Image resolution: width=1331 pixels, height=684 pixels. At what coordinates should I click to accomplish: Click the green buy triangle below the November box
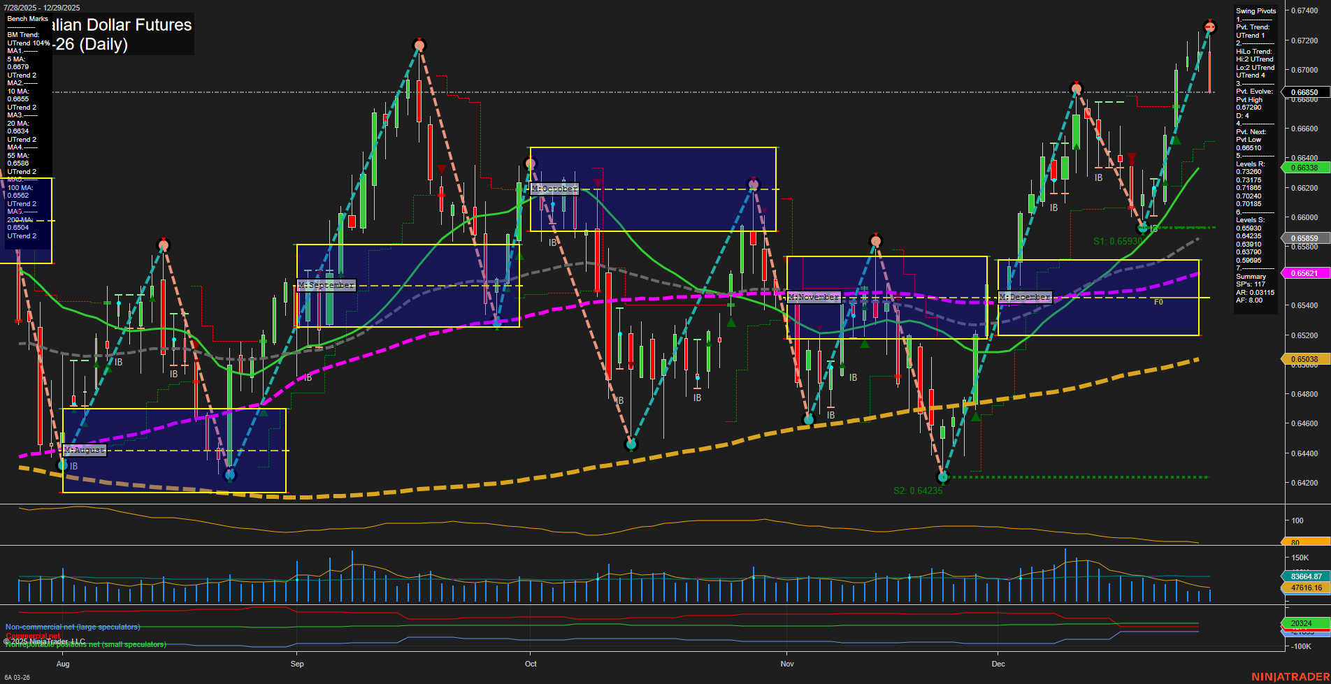864,342
